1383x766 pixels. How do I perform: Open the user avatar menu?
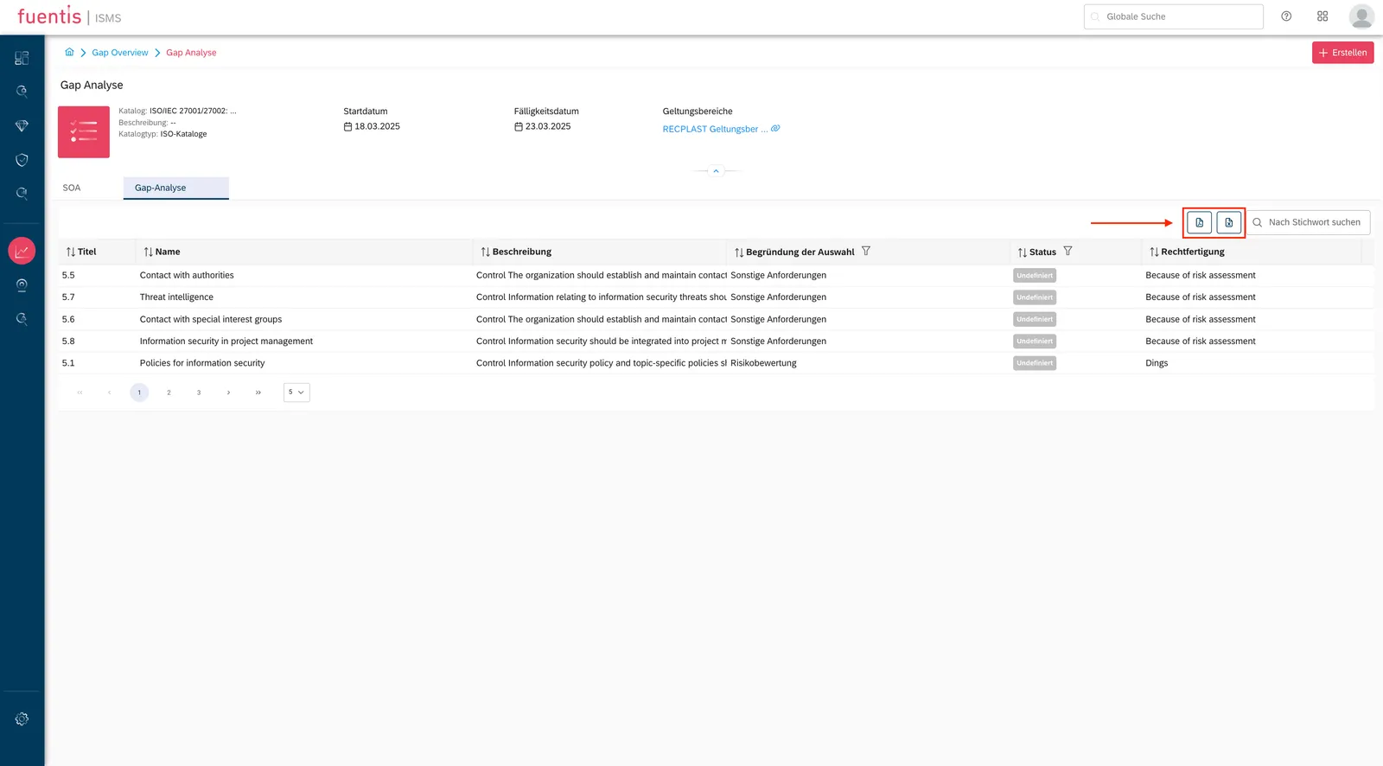click(1361, 16)
